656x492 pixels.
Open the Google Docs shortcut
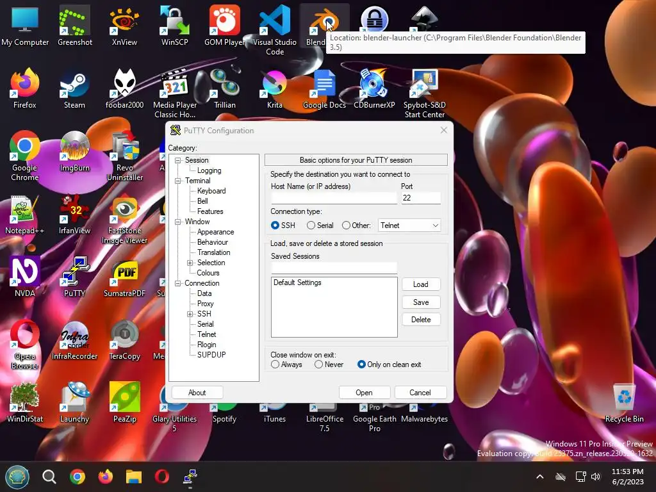coord(324,88)
